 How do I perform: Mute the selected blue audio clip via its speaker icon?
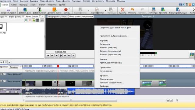coord(73,93)
